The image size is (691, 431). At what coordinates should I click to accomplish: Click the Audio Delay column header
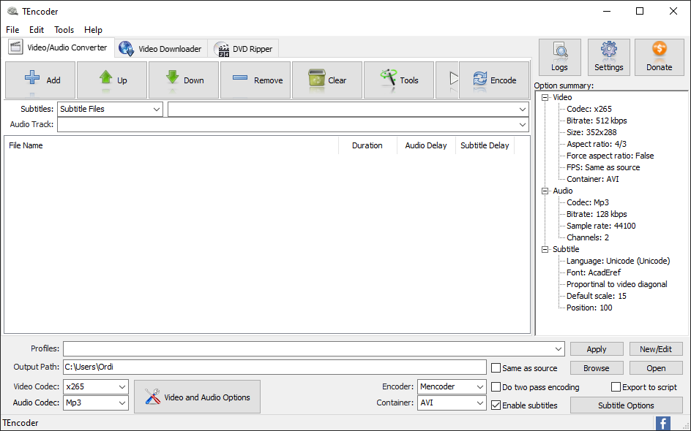click(x=426, y=145)
